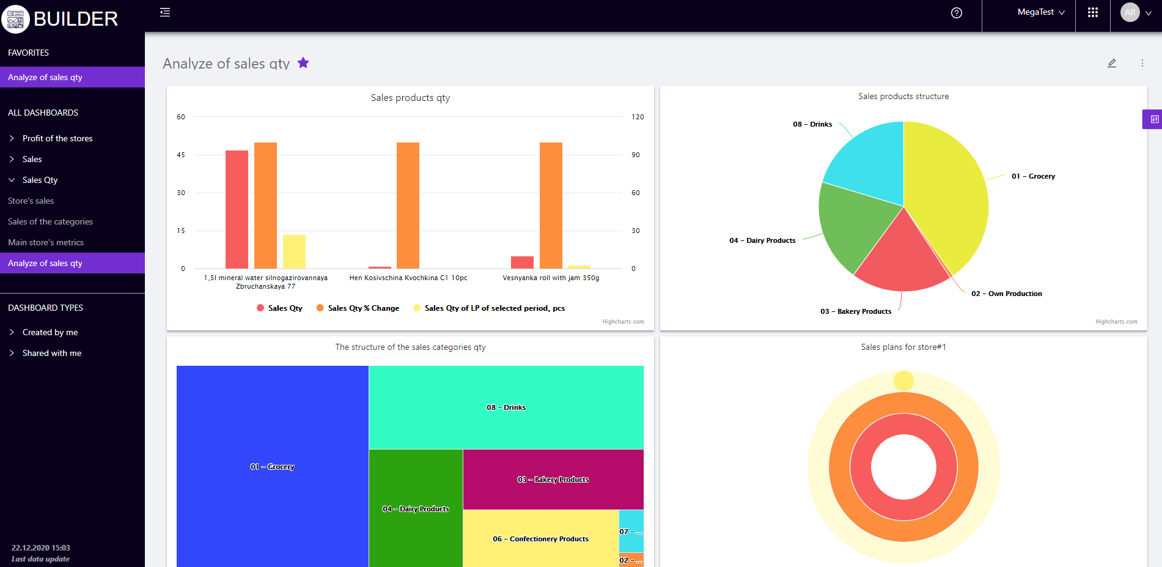Screen dimensions: 1162x567
Task: Open Store's sales dashboard
Action: click(x=31, y=201)
